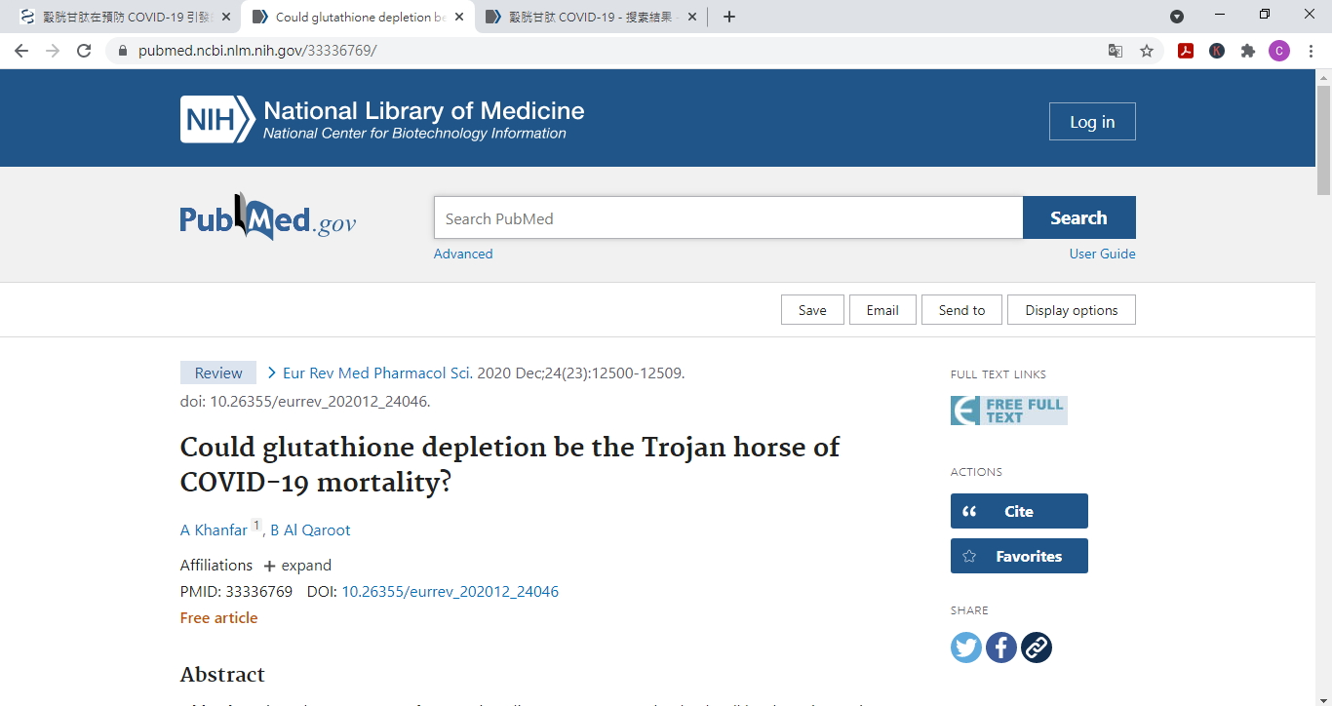
Task: Copy permalink using the link icon
Action: pyautogui.click(x=1036, y=647)
